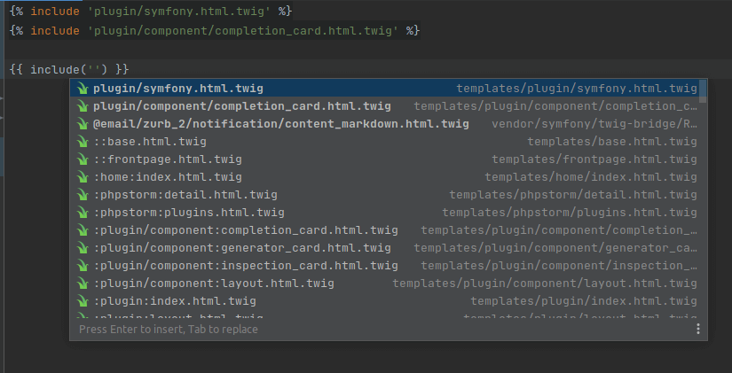The image size is (732, 373).
Task: Select plugin/component/completion_card.html.twig suggestion
Action: point(241,106)
